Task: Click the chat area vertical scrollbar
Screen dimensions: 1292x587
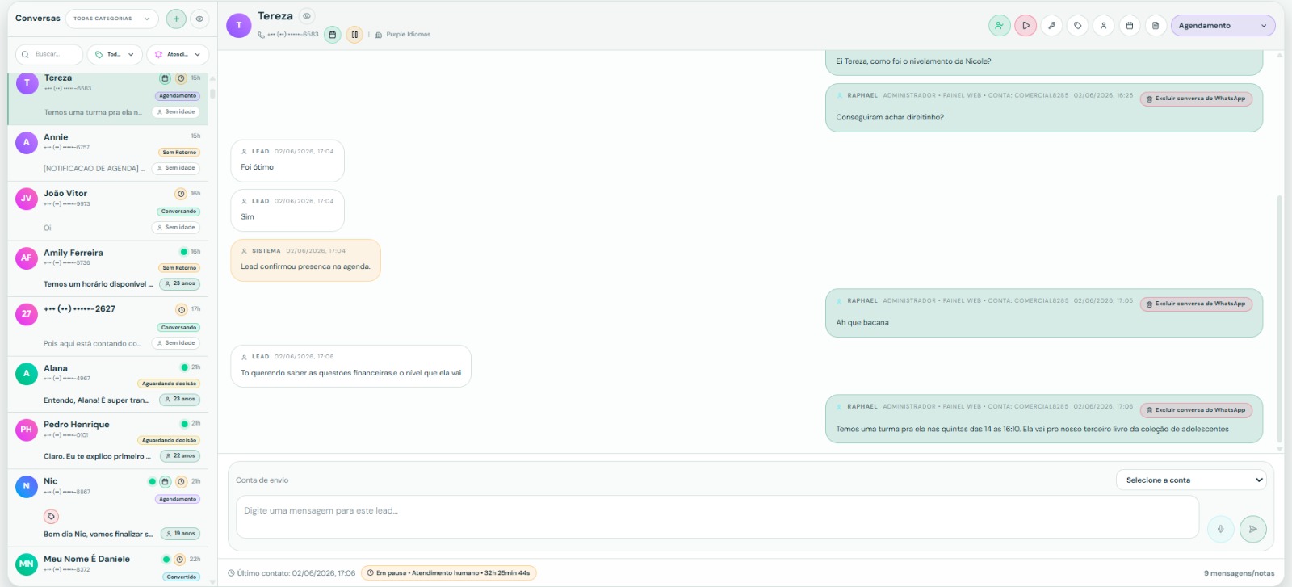Action: click(x=1279, y=319)
